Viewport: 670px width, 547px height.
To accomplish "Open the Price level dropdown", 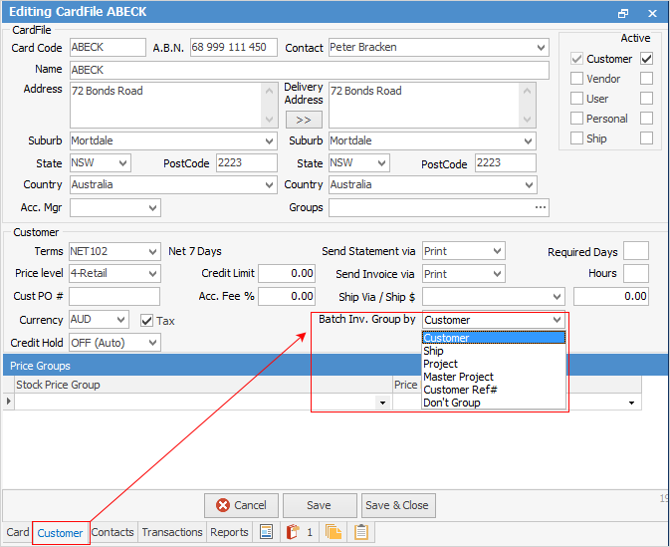I will pyautogui.click(x=152, y=273).
